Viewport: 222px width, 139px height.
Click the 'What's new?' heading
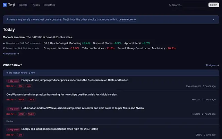[12, 65]
